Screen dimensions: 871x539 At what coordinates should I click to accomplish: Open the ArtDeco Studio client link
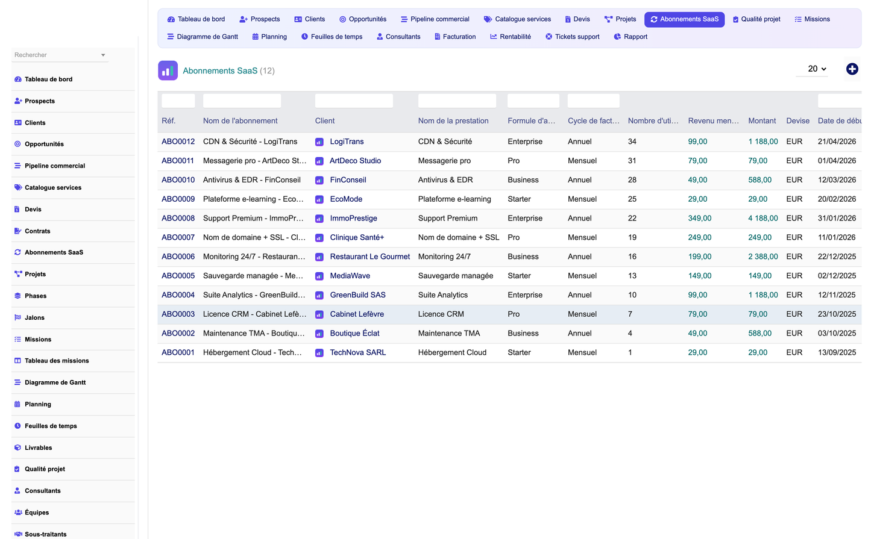[356, 161]
